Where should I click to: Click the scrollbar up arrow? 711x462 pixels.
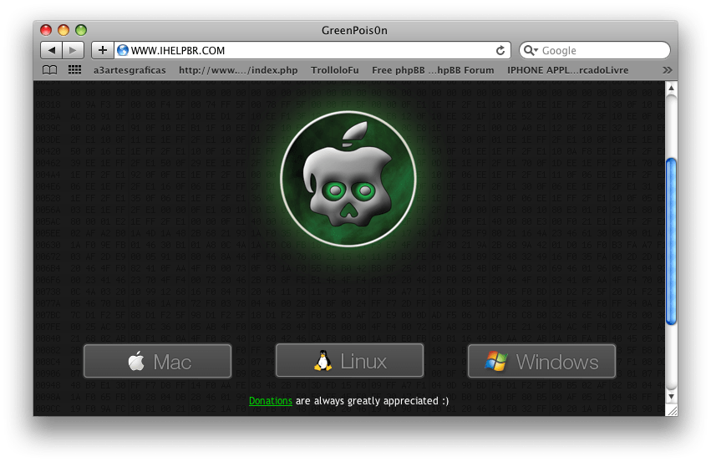click(x=671, y=88)
